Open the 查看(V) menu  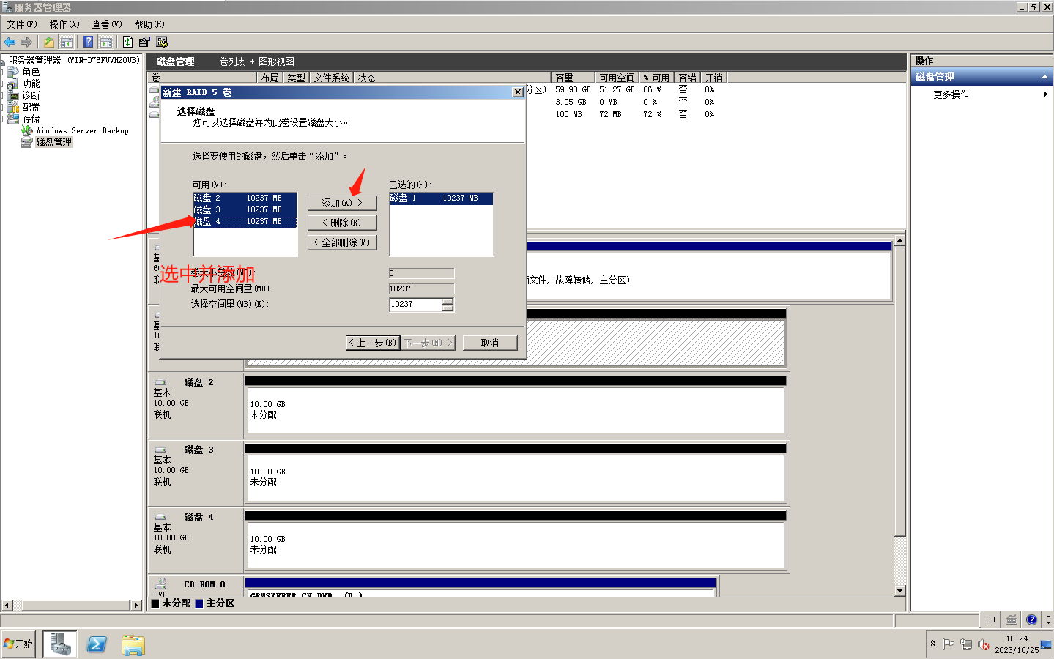click(x=107, y=24)
